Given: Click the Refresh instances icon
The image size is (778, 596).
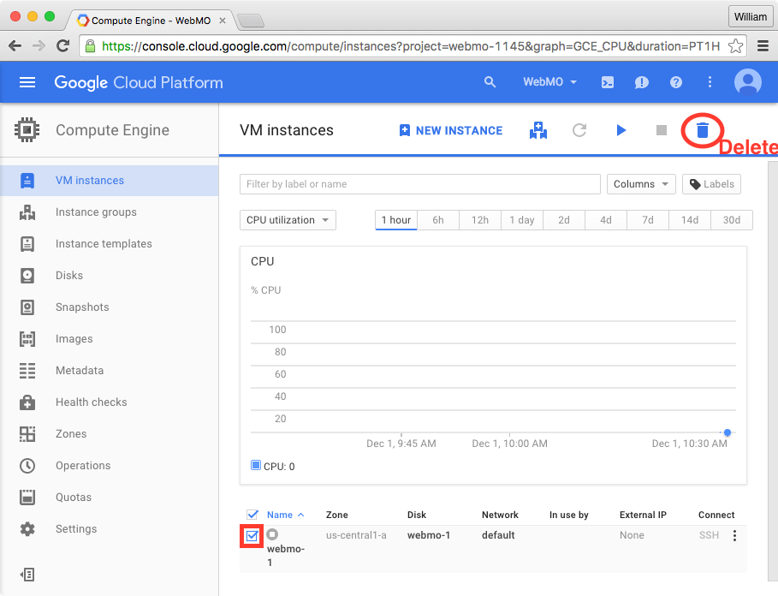Looking at the screenshot, I should tap(579, 130).
